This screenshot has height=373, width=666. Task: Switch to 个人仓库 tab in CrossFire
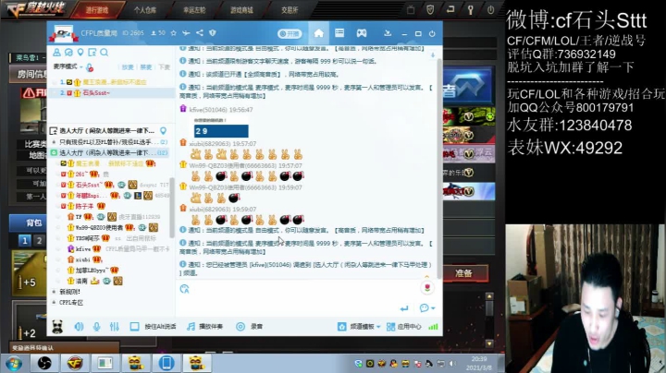(x=145, y=10)
